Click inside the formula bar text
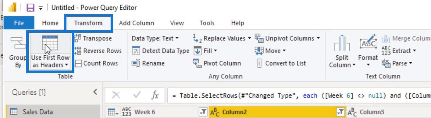Image resolution: width=431 pixels, height=118 pixels. point(299,96)
